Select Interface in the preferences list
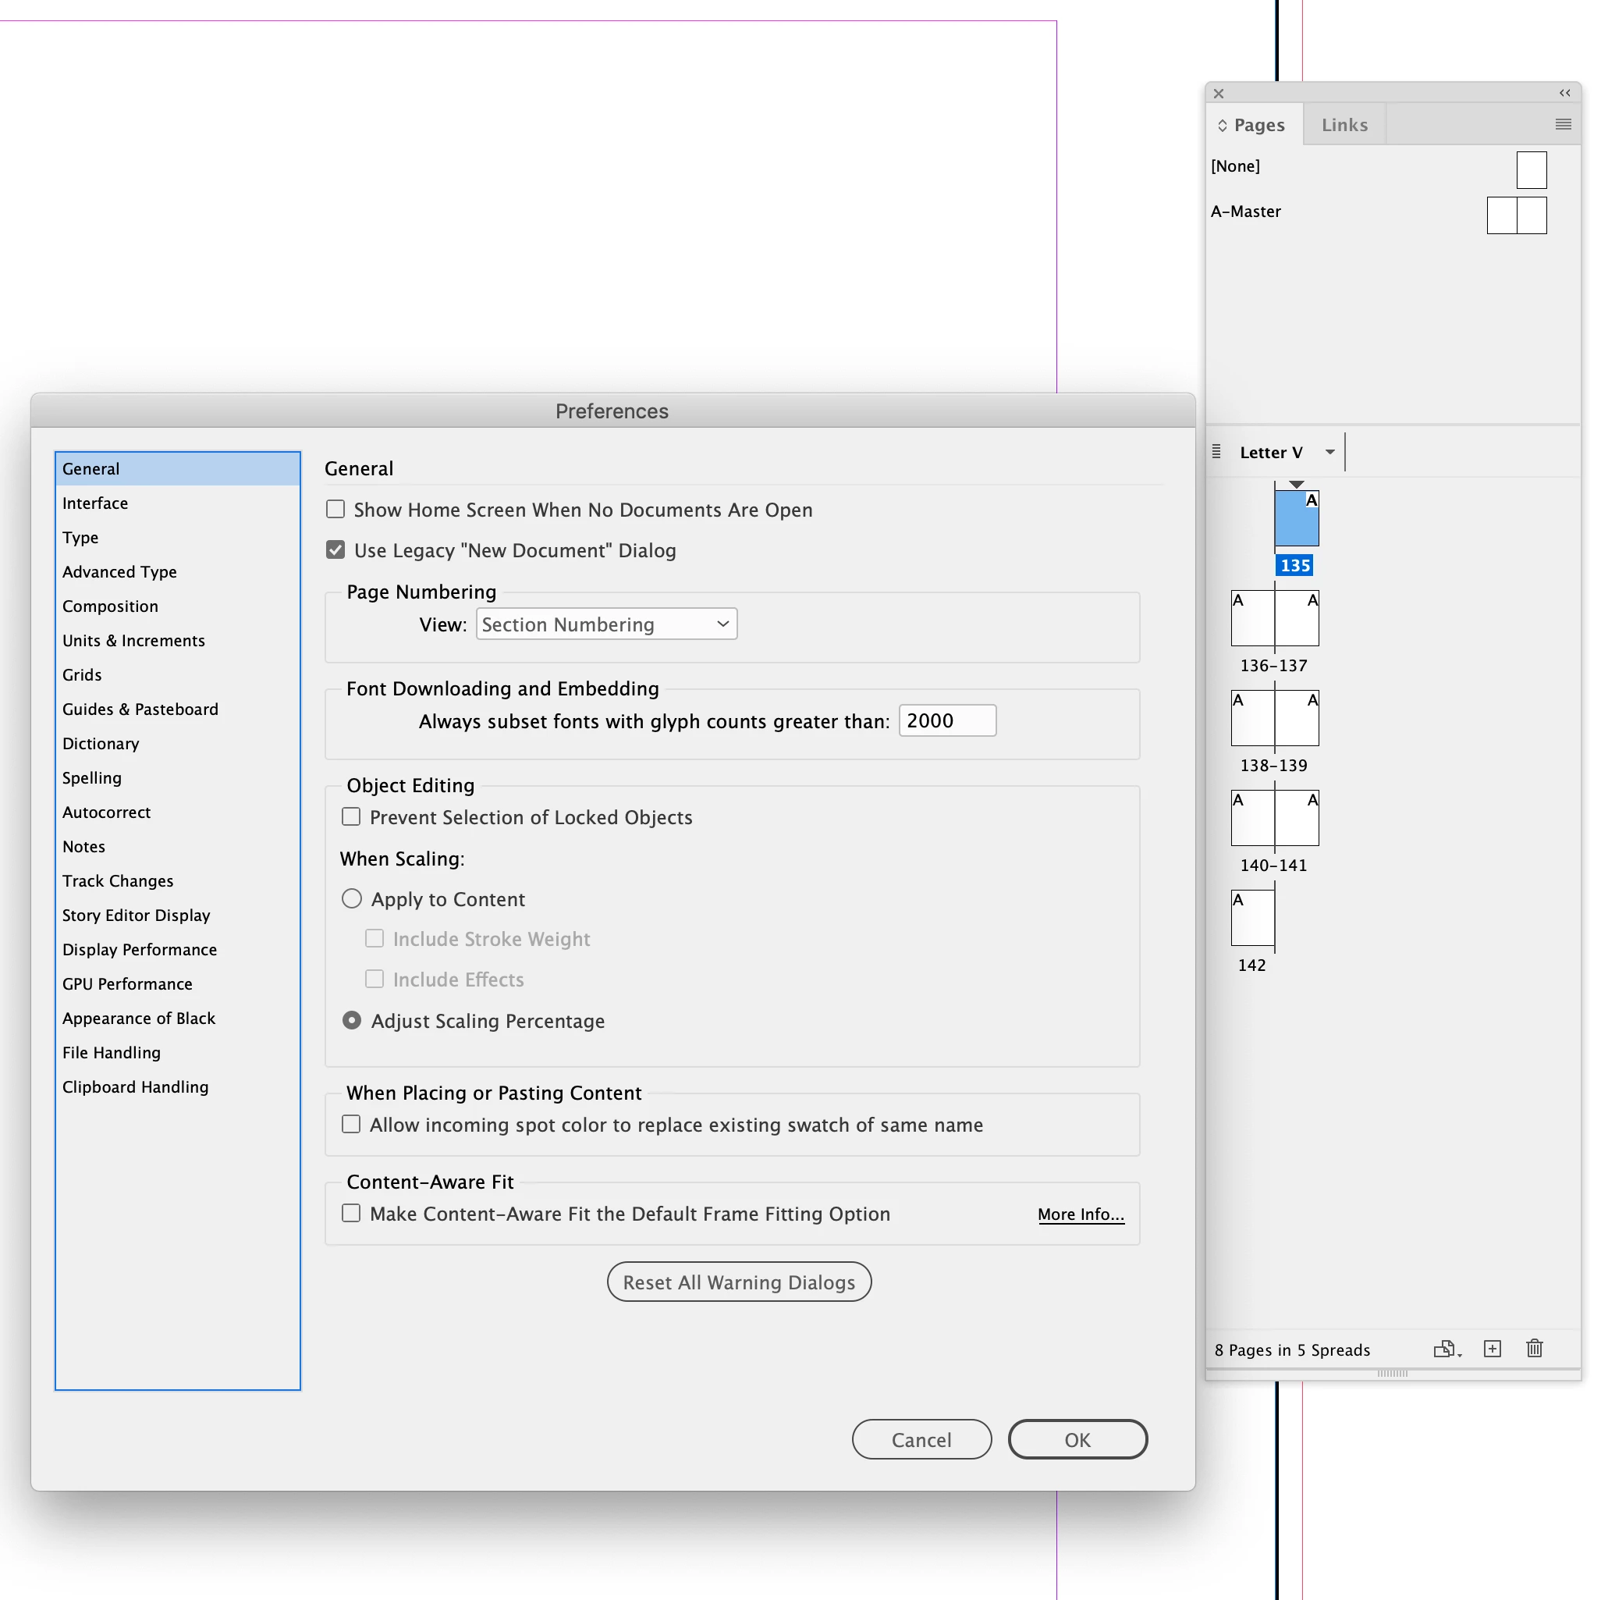Image resolution: width=1601 pixels, height=1600 pixels. (x=95, y=503)
